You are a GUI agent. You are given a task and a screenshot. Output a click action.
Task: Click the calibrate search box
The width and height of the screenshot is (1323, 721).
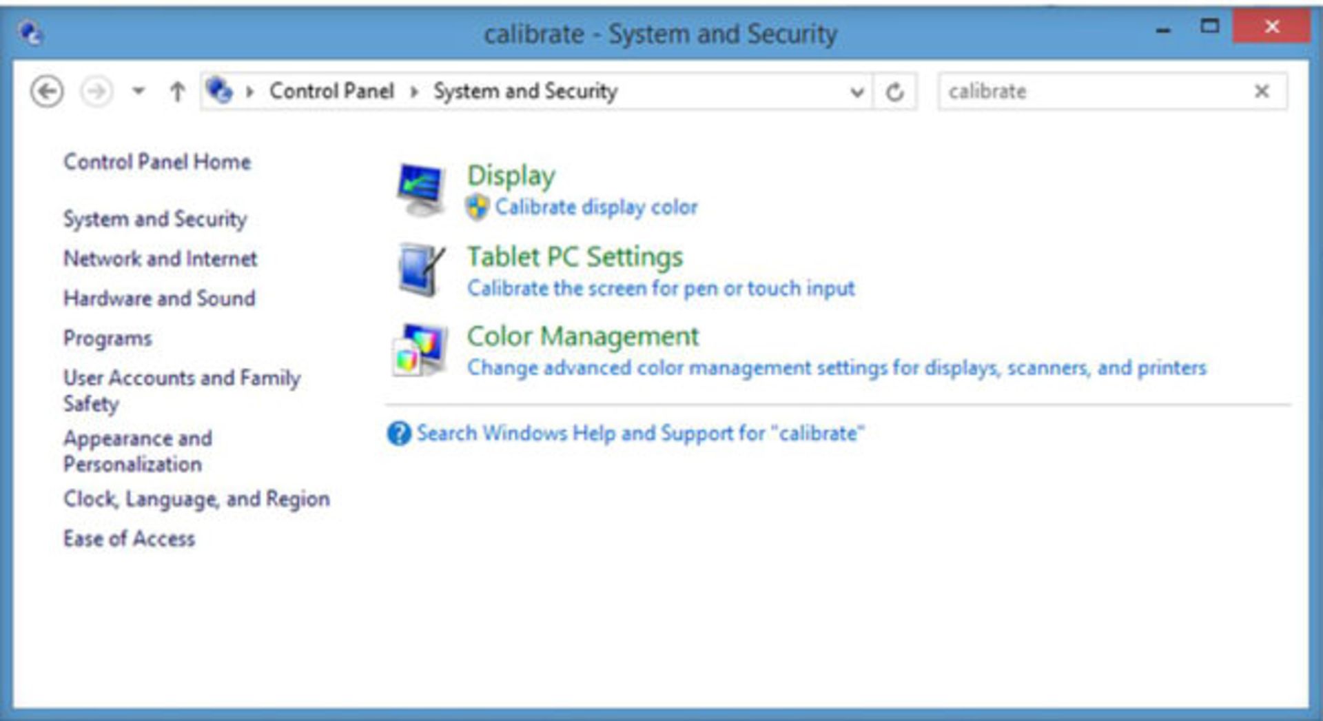(1096, 91)
